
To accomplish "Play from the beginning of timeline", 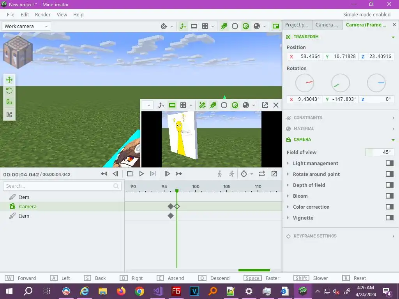I will click(153, 174).
